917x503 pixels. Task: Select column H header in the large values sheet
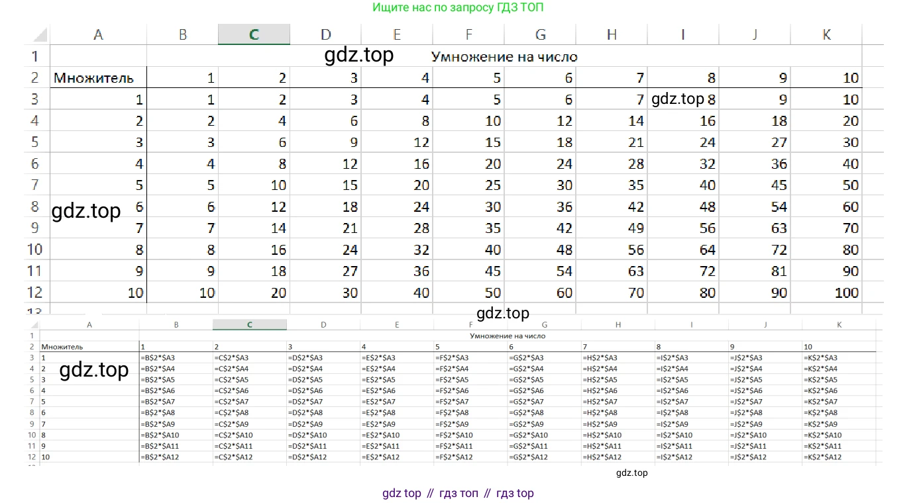click(x=612, y=35)
